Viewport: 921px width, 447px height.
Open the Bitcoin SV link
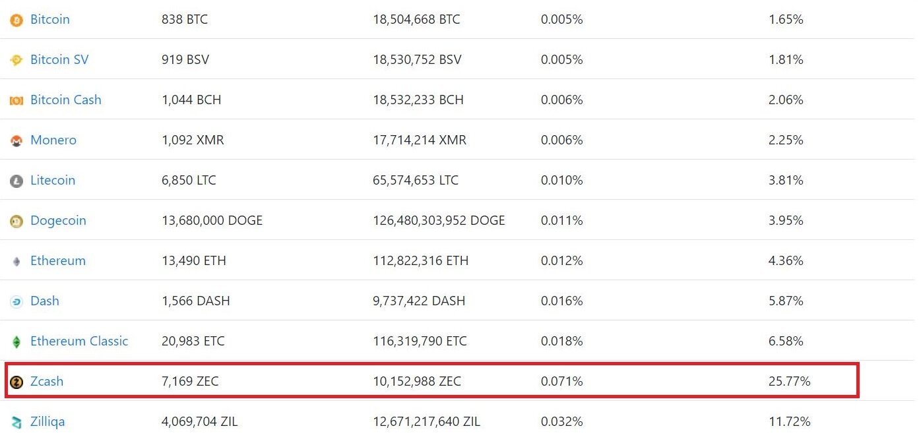click(x=59, y=60)
